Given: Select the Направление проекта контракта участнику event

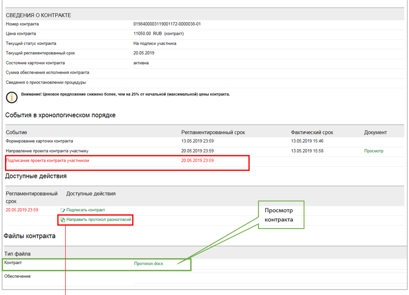Looking at the screenshot, I should point(47,151).
